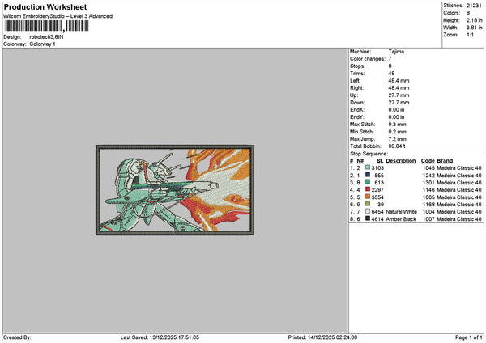This screenshot has width=486, height=343.
Task: Click the 'St.' column header
Action: tap(381, 161)
